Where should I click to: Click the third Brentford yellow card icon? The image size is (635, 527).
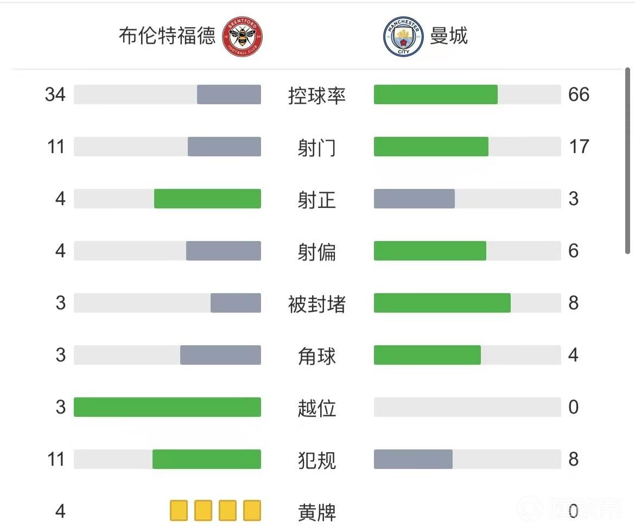click(x=227, y=511)
